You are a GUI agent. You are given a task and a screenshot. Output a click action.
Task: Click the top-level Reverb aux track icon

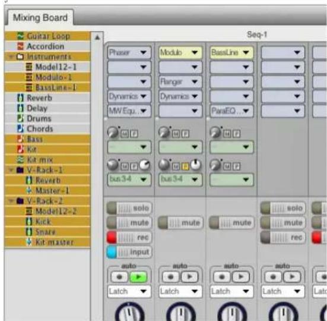click(x=20, y=97)
